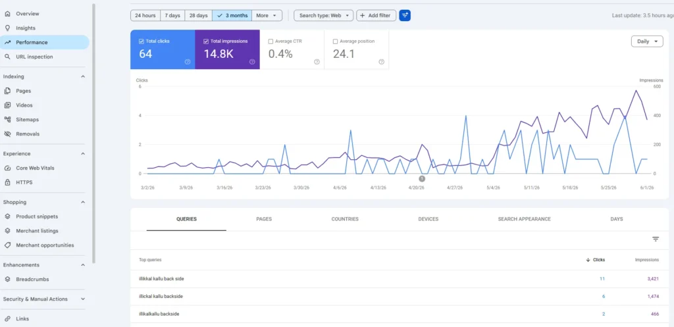Viewport: 674px width, 327px height.
Task: Select the 28 days date range
Action: point(199,16)
